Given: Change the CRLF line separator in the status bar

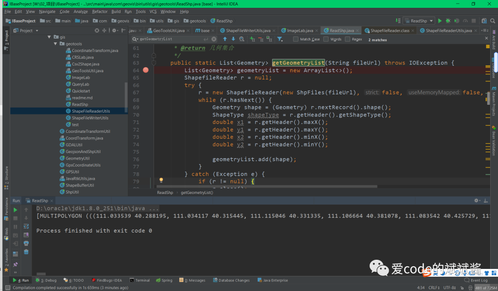Looking at the screenshot, I should 434,287.
